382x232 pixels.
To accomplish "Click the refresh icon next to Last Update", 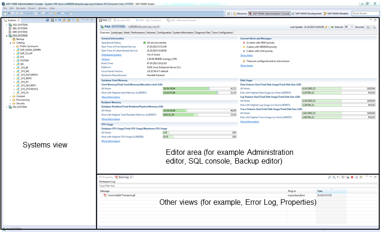I will [x=326, y=27].
